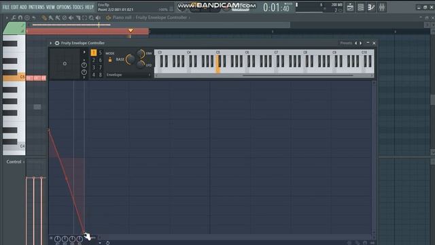Open the Piano roll icon in top toolbar
Image resolution: width=435 pixels, height=245 pixels.
(371, 7)
